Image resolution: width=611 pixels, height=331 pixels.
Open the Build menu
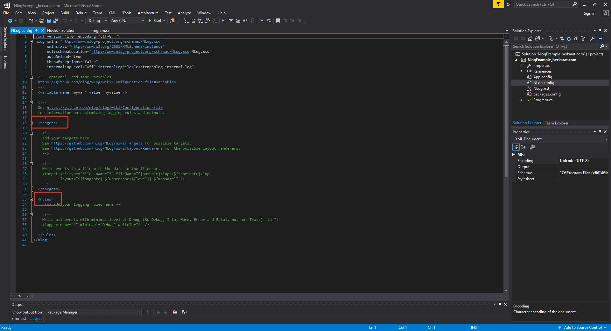click(x=65, y=13)
